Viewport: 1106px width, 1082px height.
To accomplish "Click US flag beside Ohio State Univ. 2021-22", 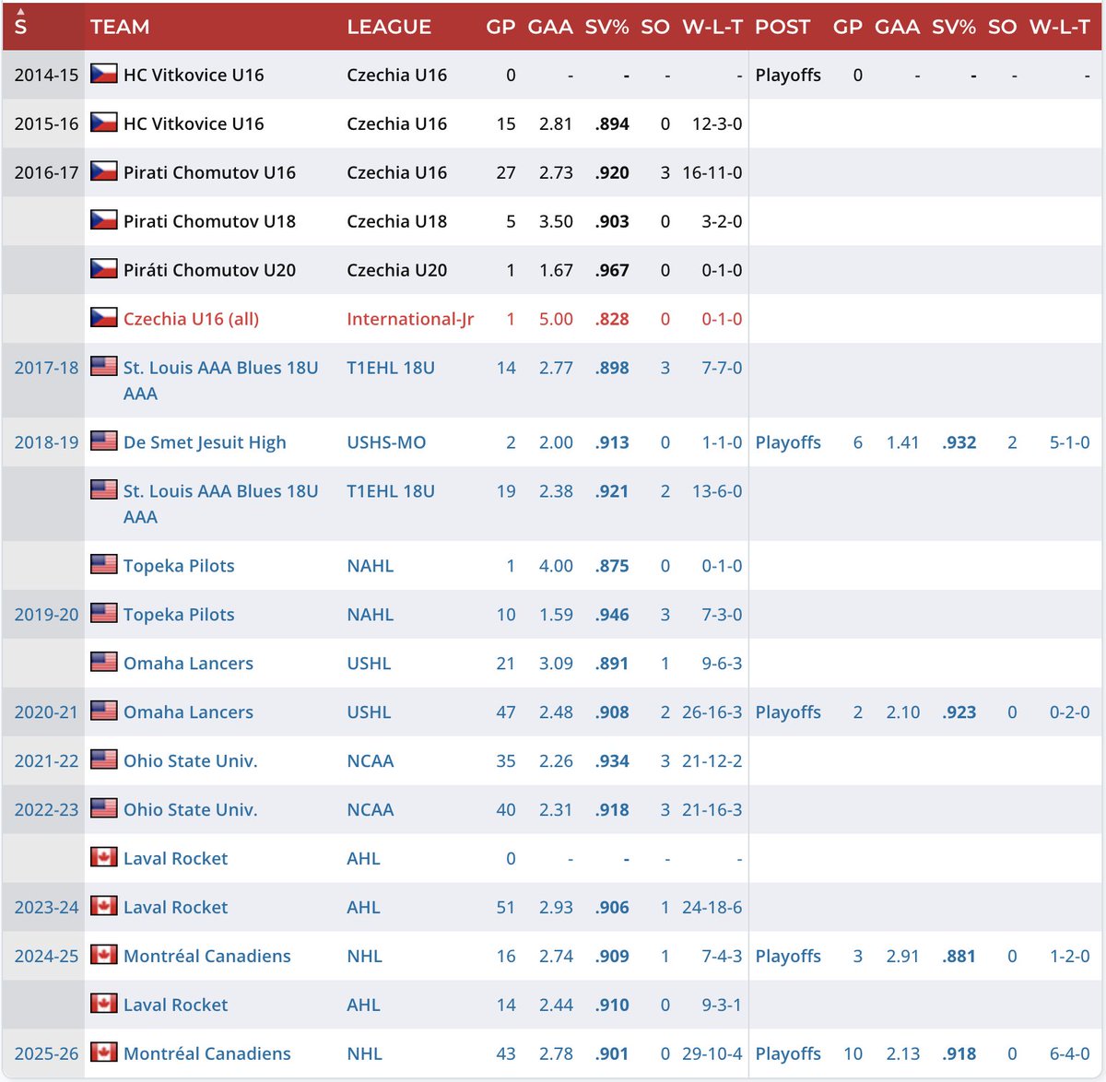I will pyautogui.click(x=103, y=760).
